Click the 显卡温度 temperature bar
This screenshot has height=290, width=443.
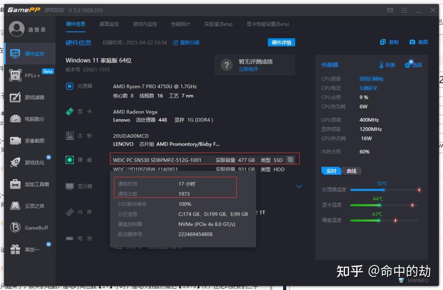[x=385, y=205]
